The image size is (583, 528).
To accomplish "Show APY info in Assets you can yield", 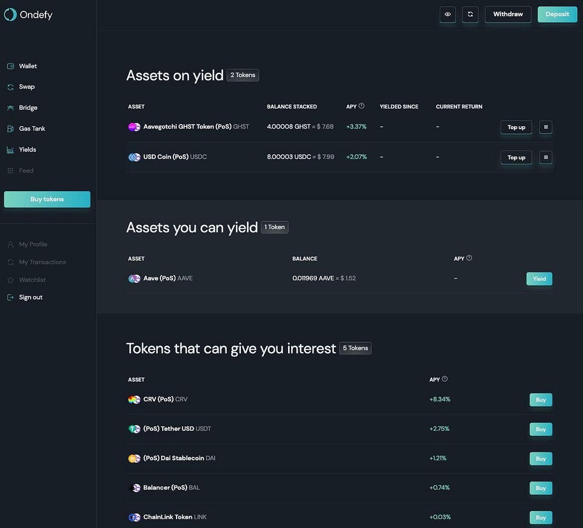I will click(469, 258).
